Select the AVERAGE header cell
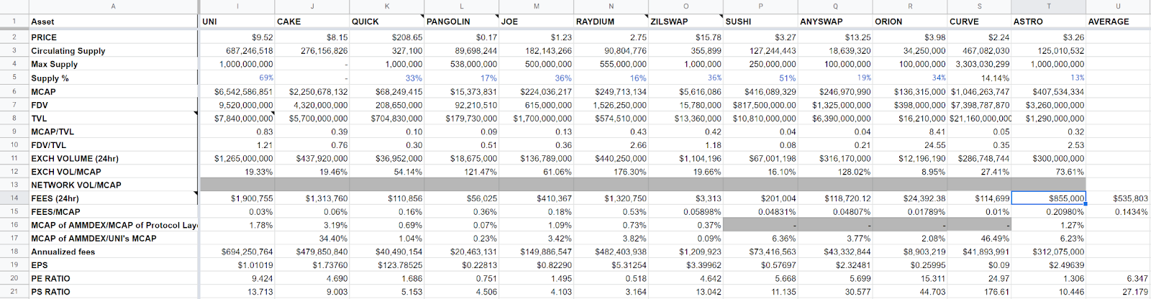Viewport: 1151px width, 299px height. pos(1118,22)
